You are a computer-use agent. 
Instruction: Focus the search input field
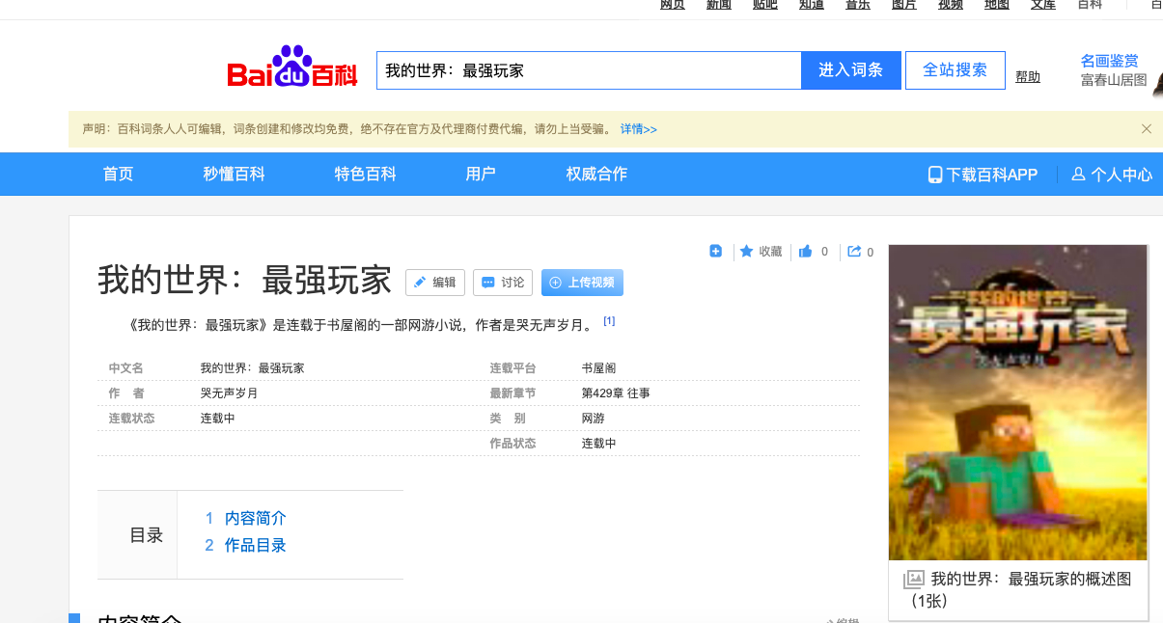click(x=589, y=70)
